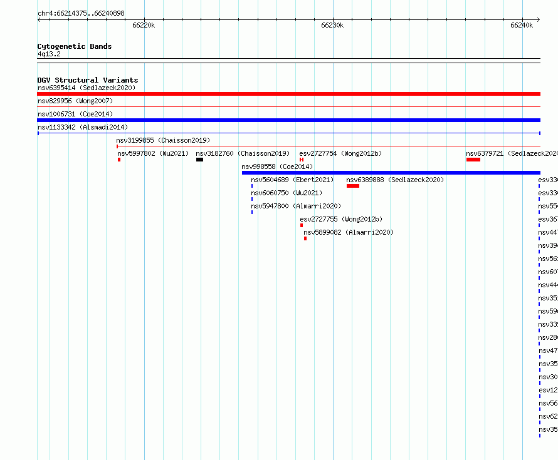558x460 pixels.
Task: Open nsv5899082 (Almarri2020) variant label
Action: pos(349,232)
